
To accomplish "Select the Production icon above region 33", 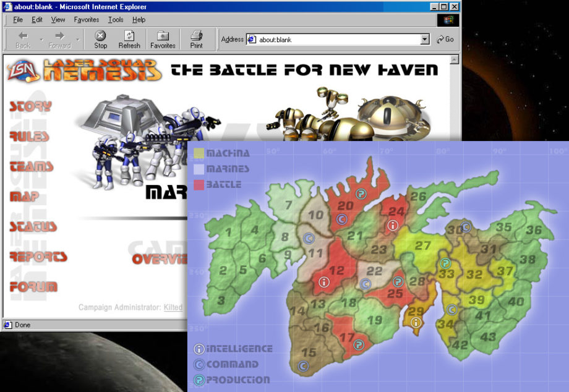I will tap(445, 263).
